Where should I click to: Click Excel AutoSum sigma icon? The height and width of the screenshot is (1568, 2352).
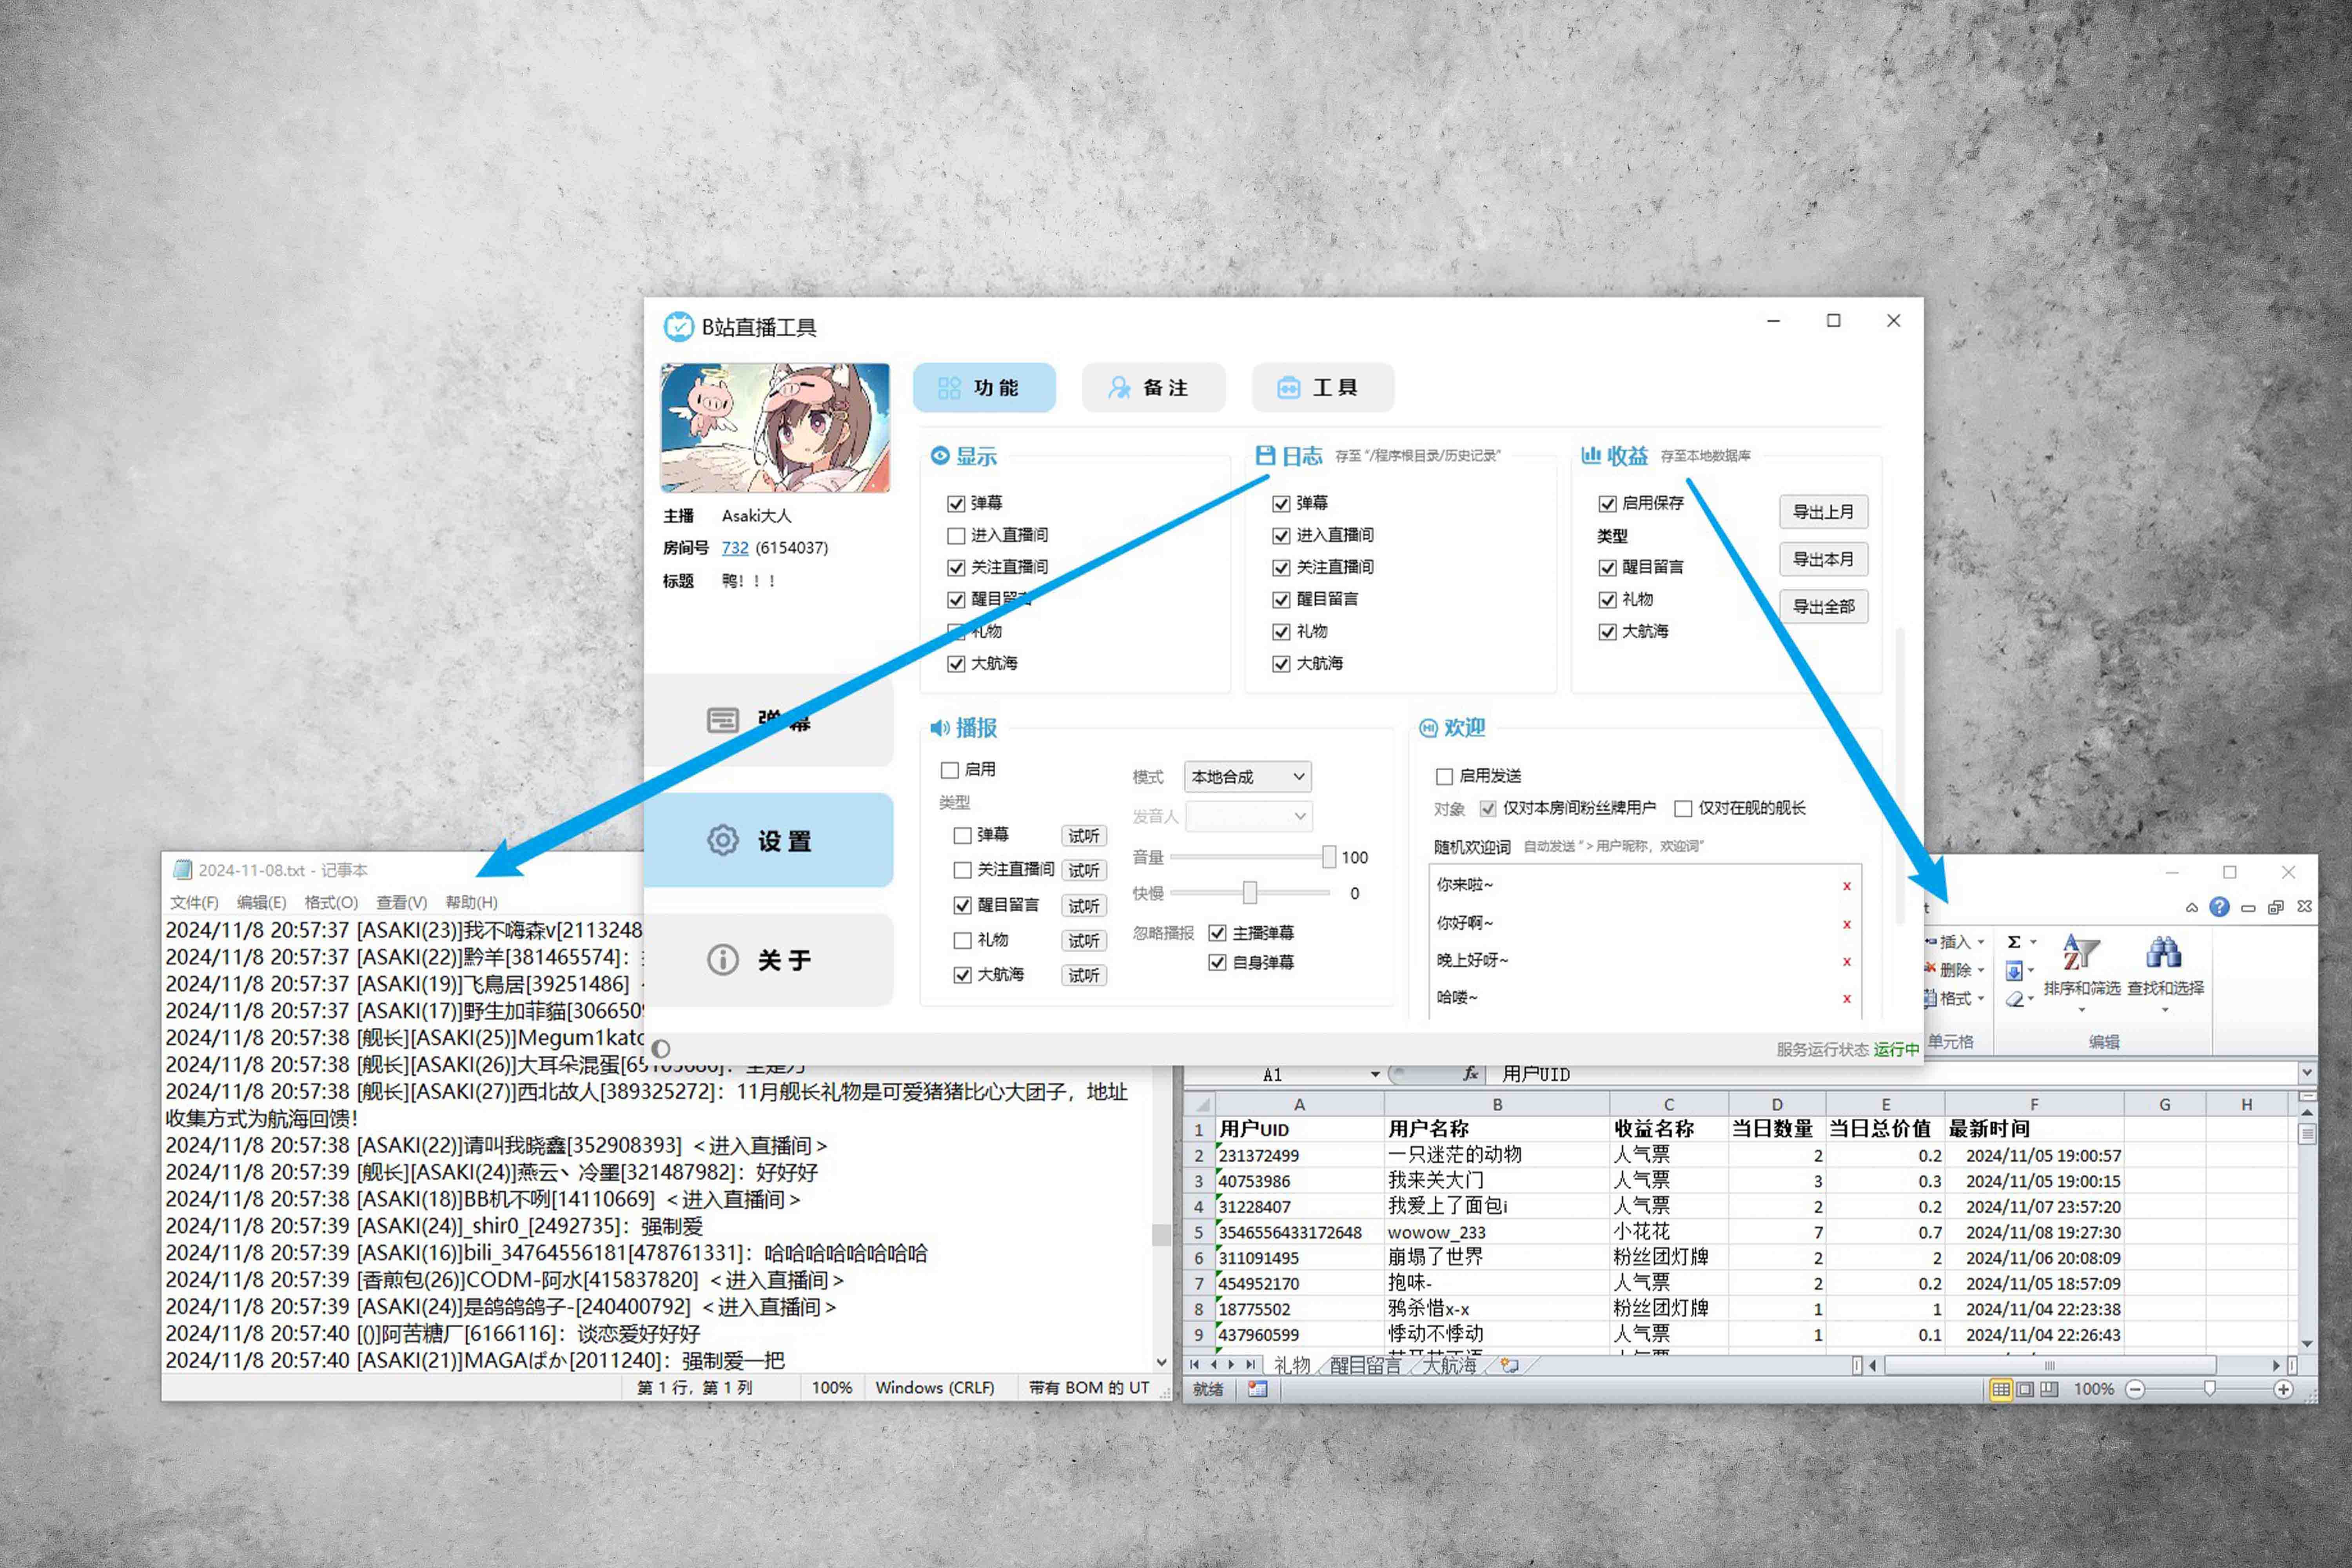2014,942
